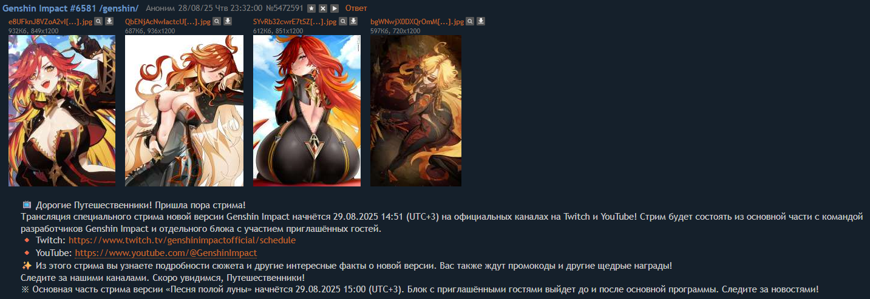Viewport: 870px width, 299px height.
Task: Add thread to favorites with star icon
Action: coord(311,8)
